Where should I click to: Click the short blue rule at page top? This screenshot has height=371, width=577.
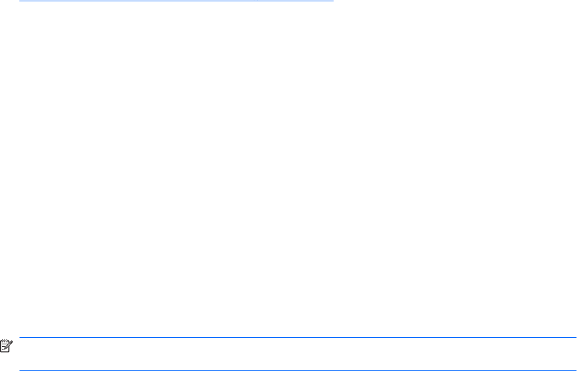click(x=176, y=1)
